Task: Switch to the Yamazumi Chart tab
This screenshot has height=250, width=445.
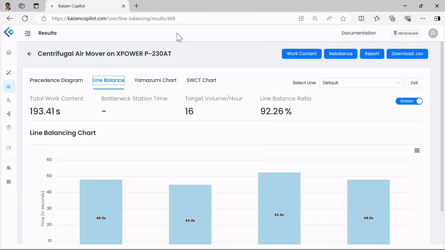Action: (155, 80)
